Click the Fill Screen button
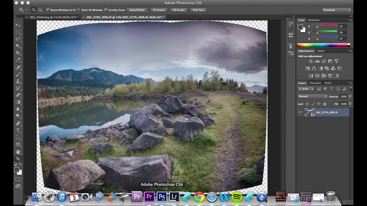The width and height of the screenshot is (367, 206). 179,10
